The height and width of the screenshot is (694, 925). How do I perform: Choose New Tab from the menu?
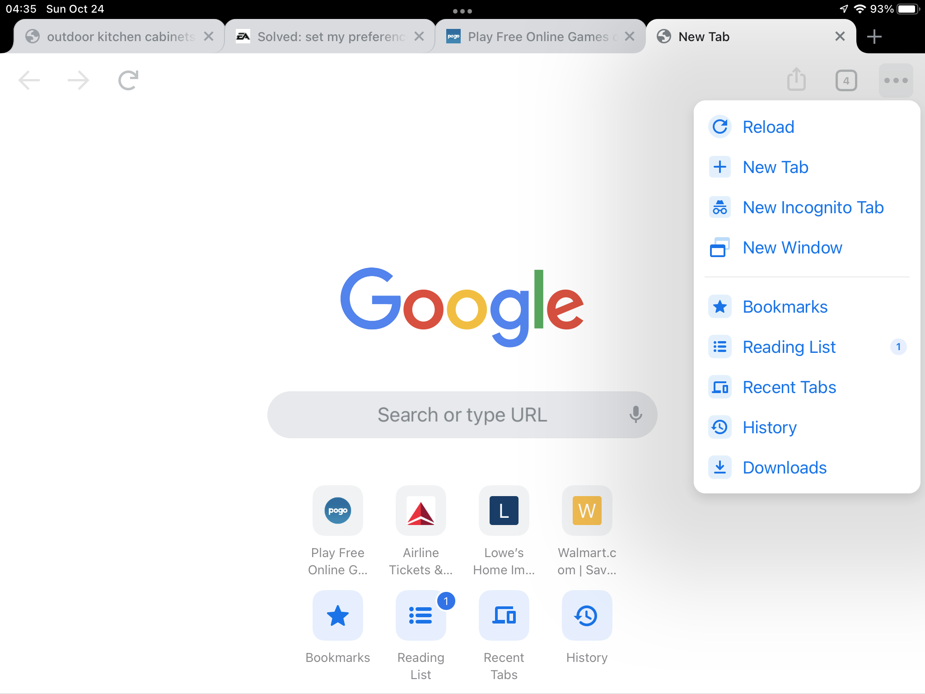[807, 167]
